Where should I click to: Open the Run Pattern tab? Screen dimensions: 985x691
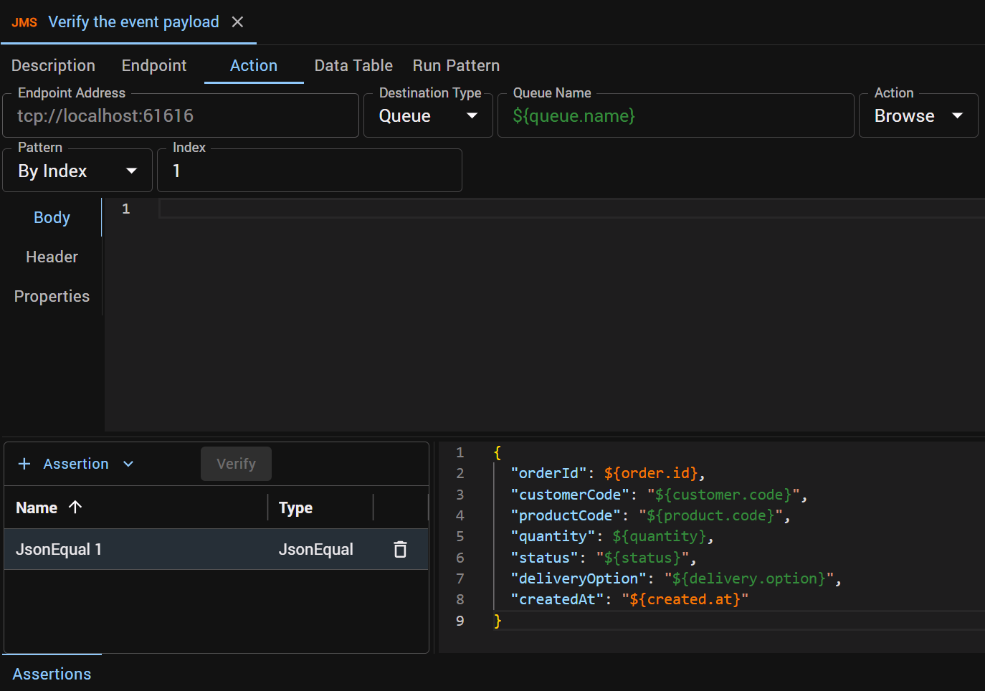click(x=456, y=65)
